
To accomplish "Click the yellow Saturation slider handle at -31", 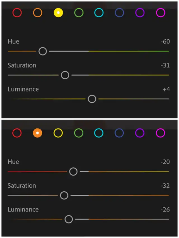I will pos(65,75).
